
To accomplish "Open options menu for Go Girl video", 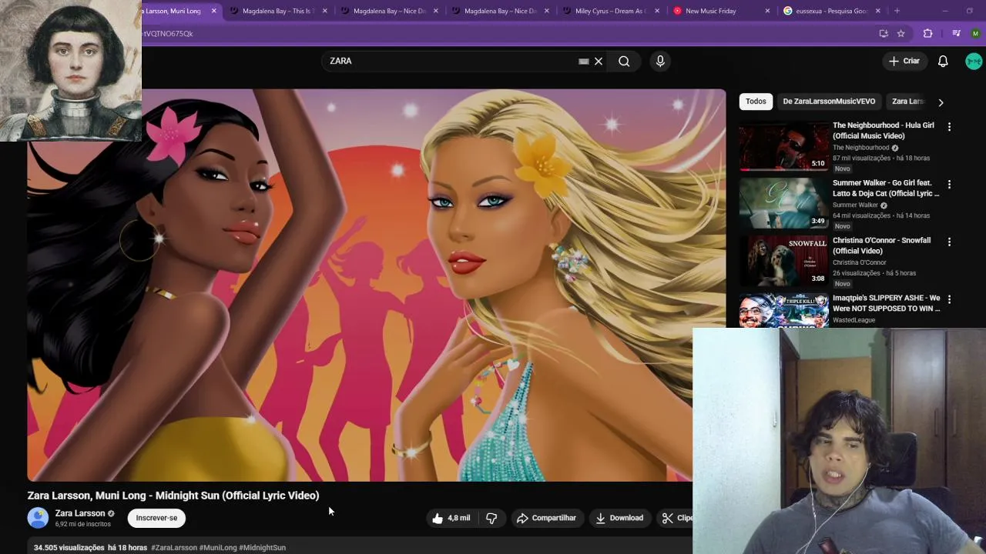I will coord(949,184).
